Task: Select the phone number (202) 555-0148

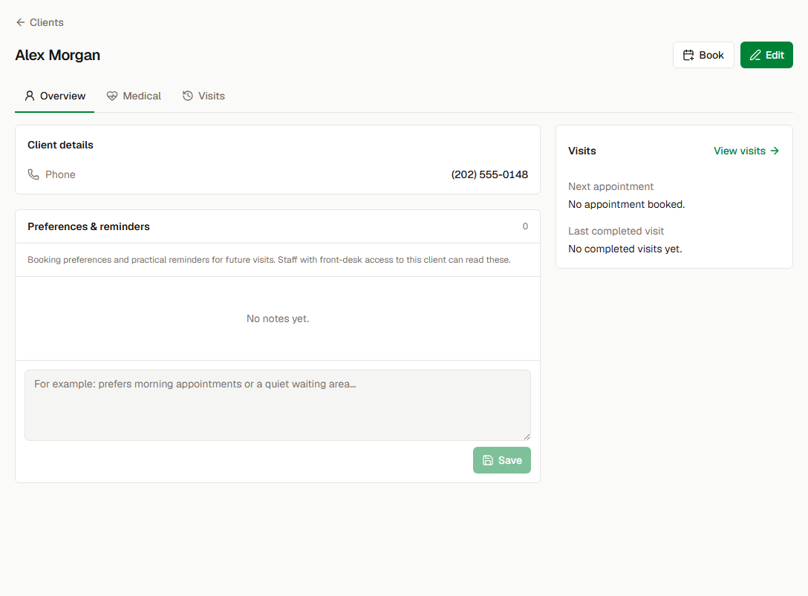Action: (489, 174)
